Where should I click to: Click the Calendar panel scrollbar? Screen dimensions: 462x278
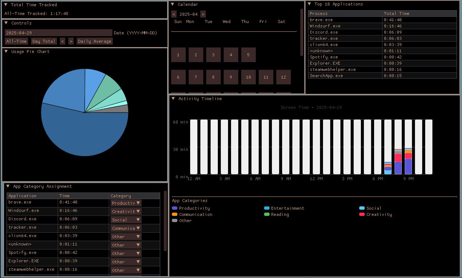click(302, 33)
